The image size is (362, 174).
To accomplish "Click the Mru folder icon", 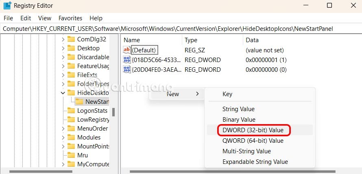I will (71, 155).
